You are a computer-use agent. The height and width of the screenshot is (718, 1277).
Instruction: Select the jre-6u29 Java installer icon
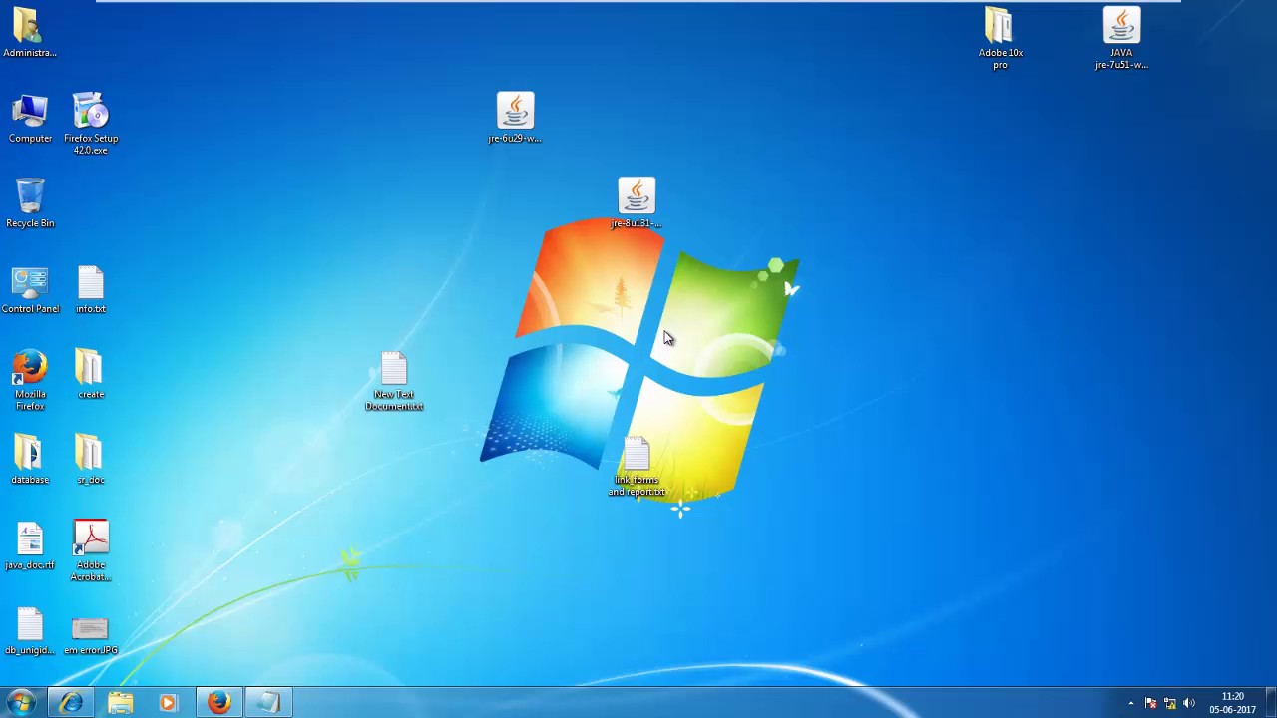[x=515, y=119]
